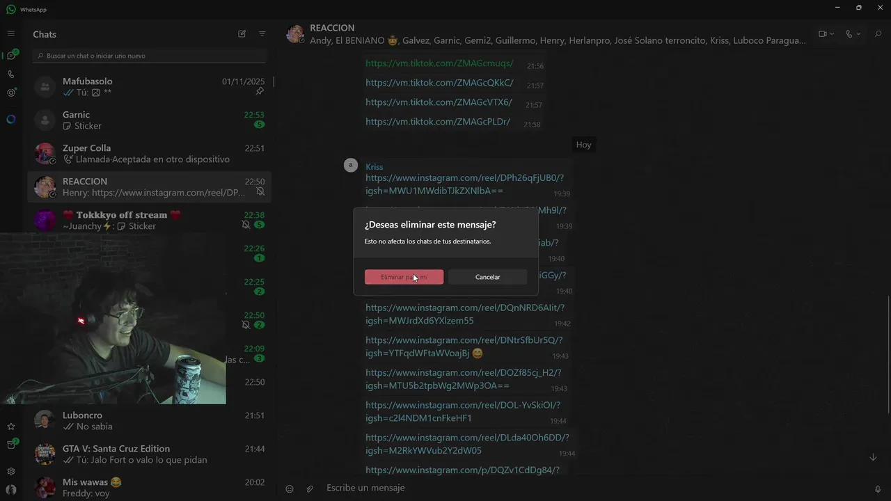891x501 pixels.
Task: Click the REACCION group title in header
Action: pyautogui.click(x=332, y=28)
